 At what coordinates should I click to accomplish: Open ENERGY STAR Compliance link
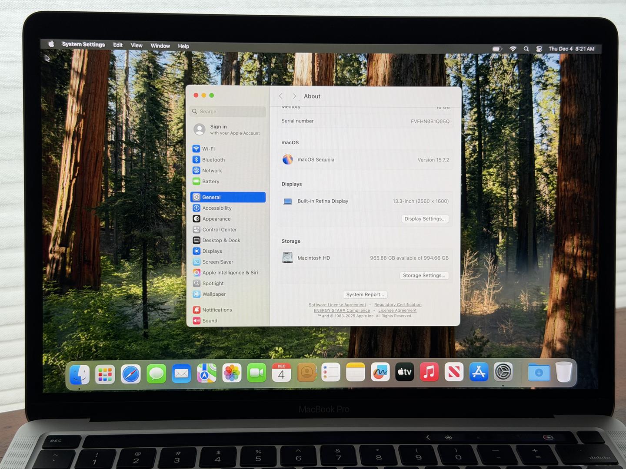(342, 310)
